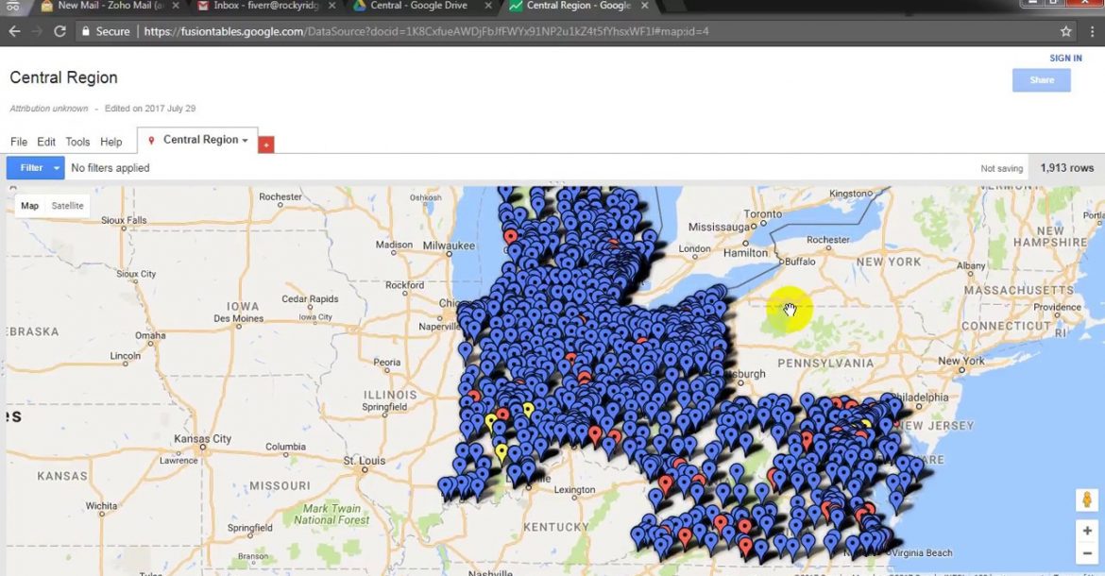The height and width of the screenshot is (576, 1105).
Task: Zoom out on the map with minus
Action: coord(1087,553)
